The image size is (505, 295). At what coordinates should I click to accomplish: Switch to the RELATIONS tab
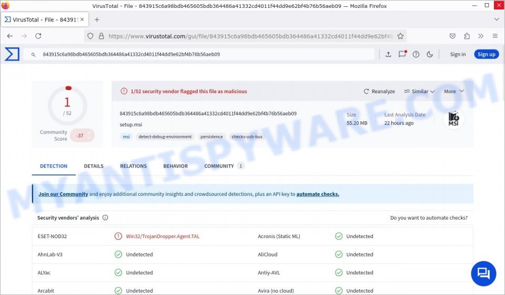coord(133,166)
